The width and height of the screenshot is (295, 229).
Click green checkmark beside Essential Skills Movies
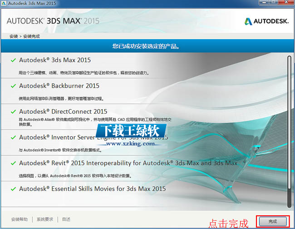13,189
